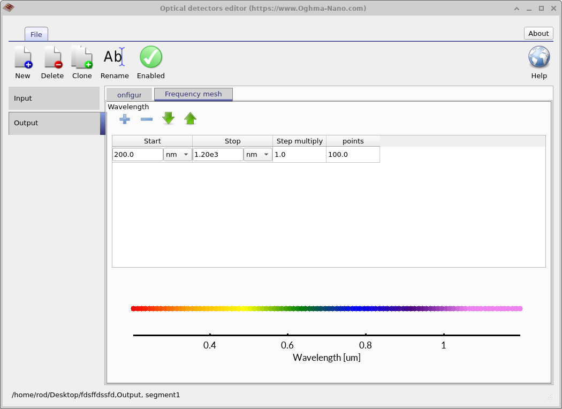Open Help from the toolbar
Image resolution: width=562 pixels, height=409 pixels.
(538, 62)
